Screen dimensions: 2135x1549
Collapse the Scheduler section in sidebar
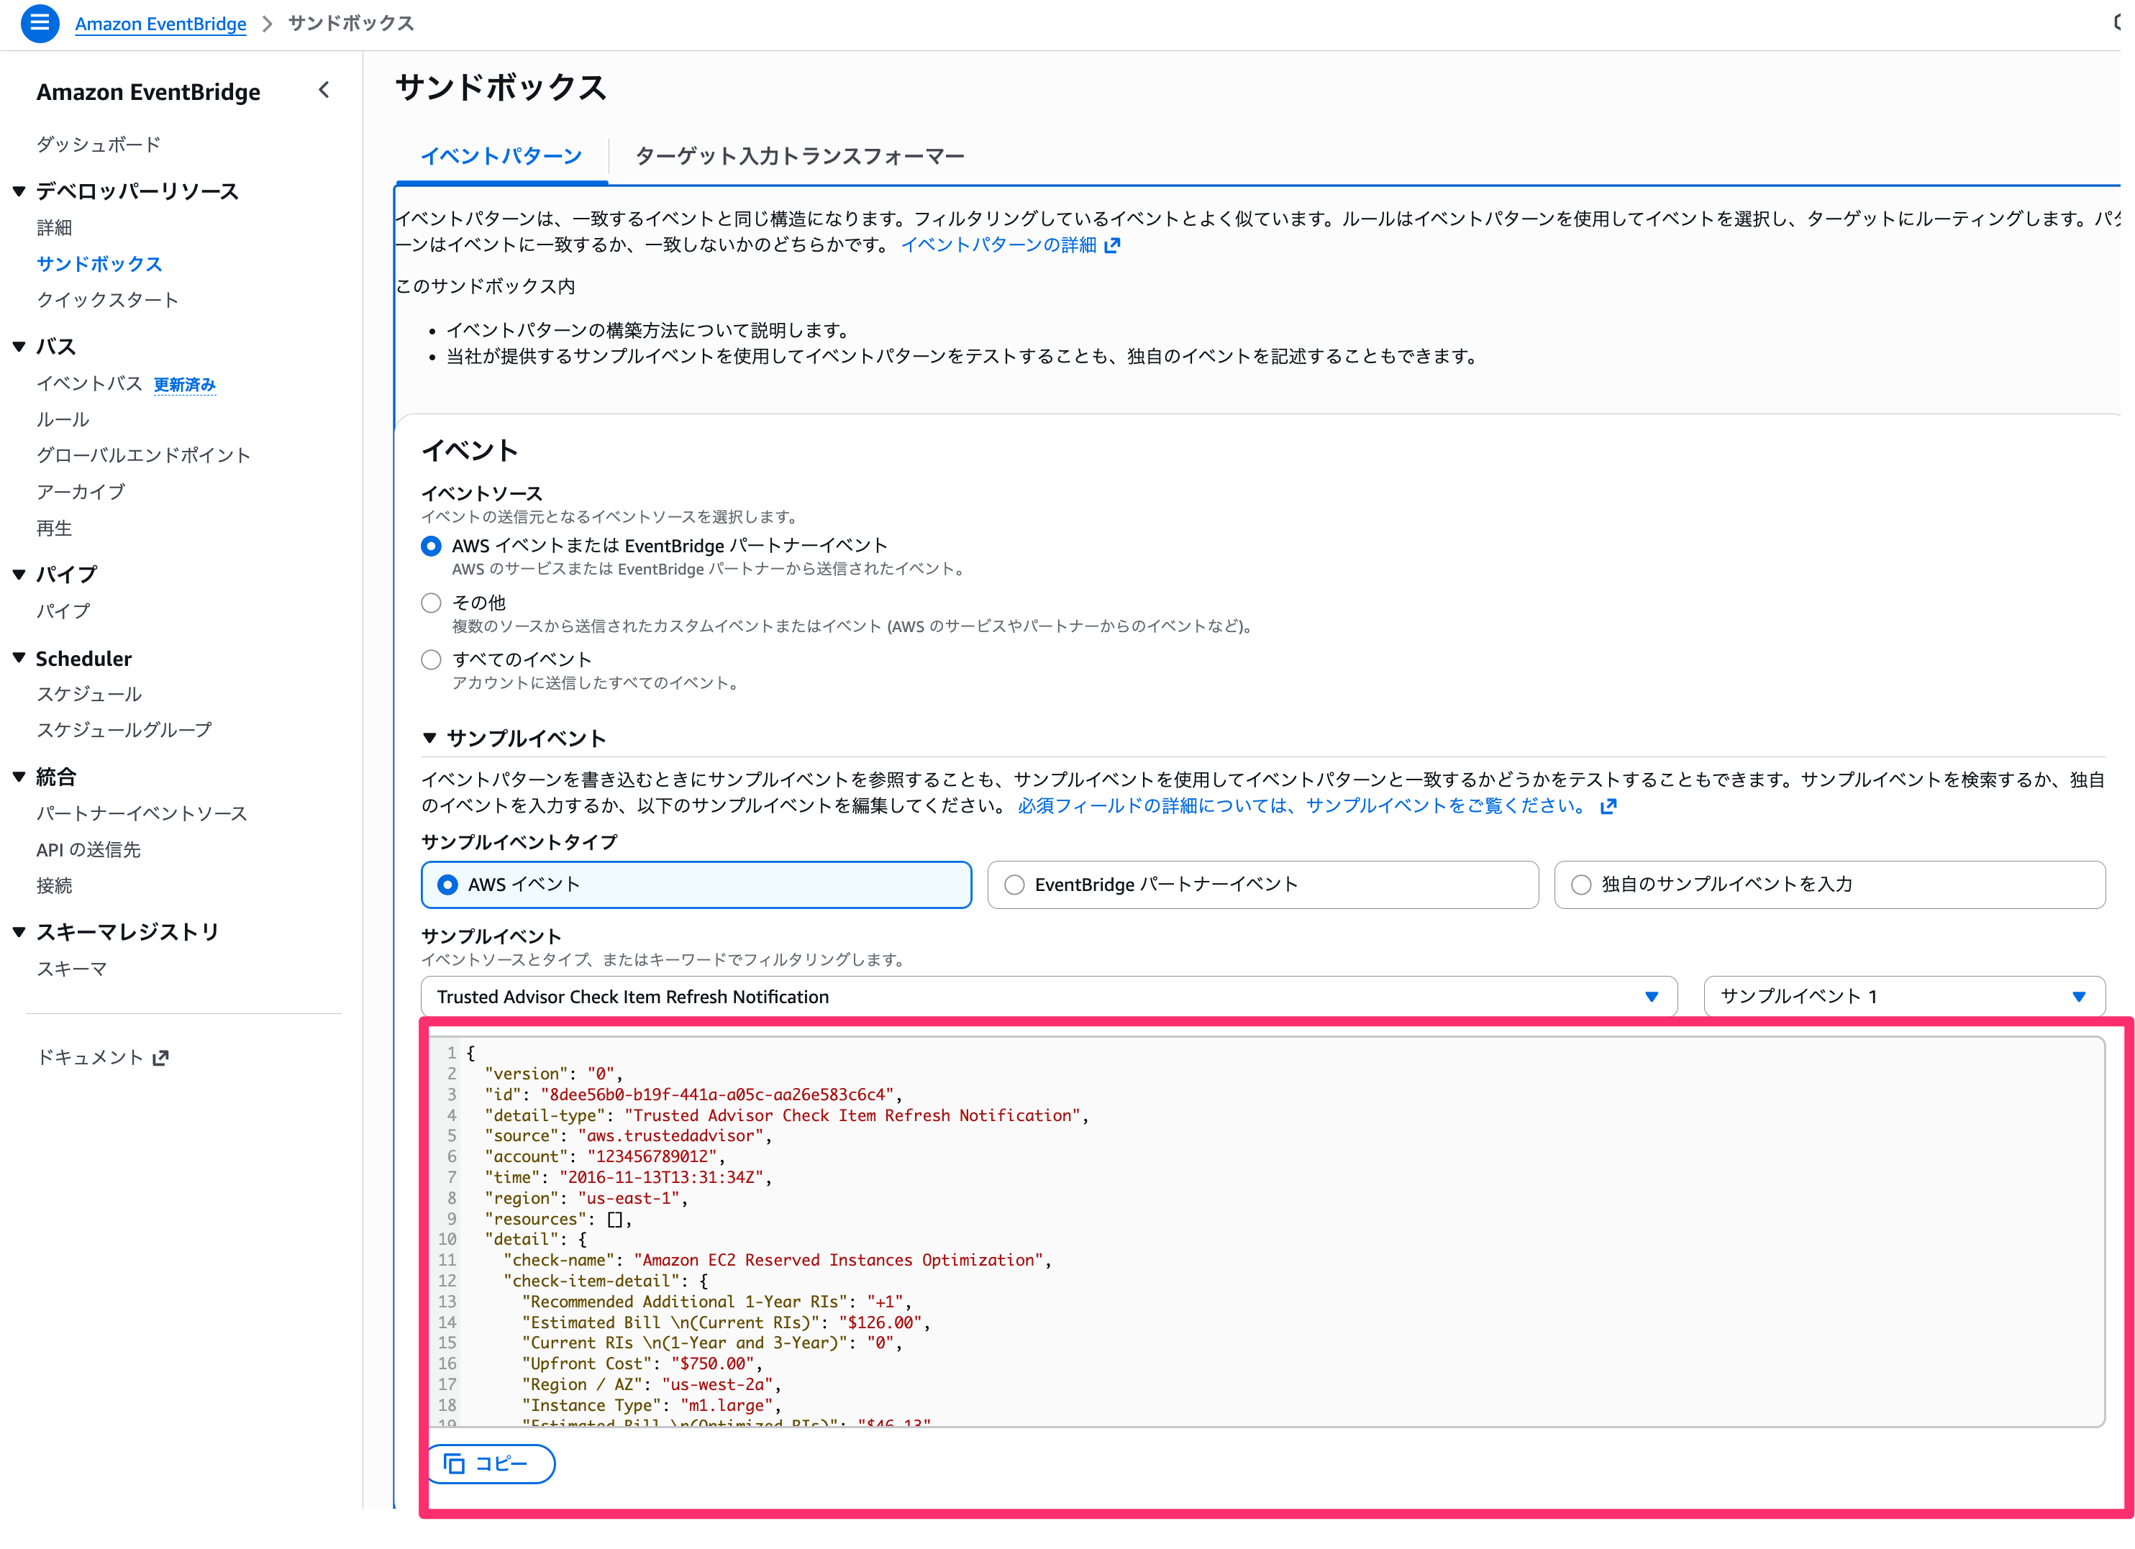coord(19,658)
